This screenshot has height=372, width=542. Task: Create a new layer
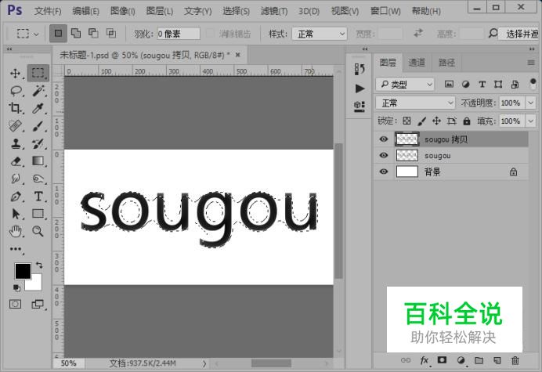click(x=497, y=360)
